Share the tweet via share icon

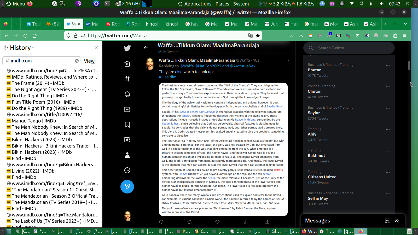coord(267,222)
